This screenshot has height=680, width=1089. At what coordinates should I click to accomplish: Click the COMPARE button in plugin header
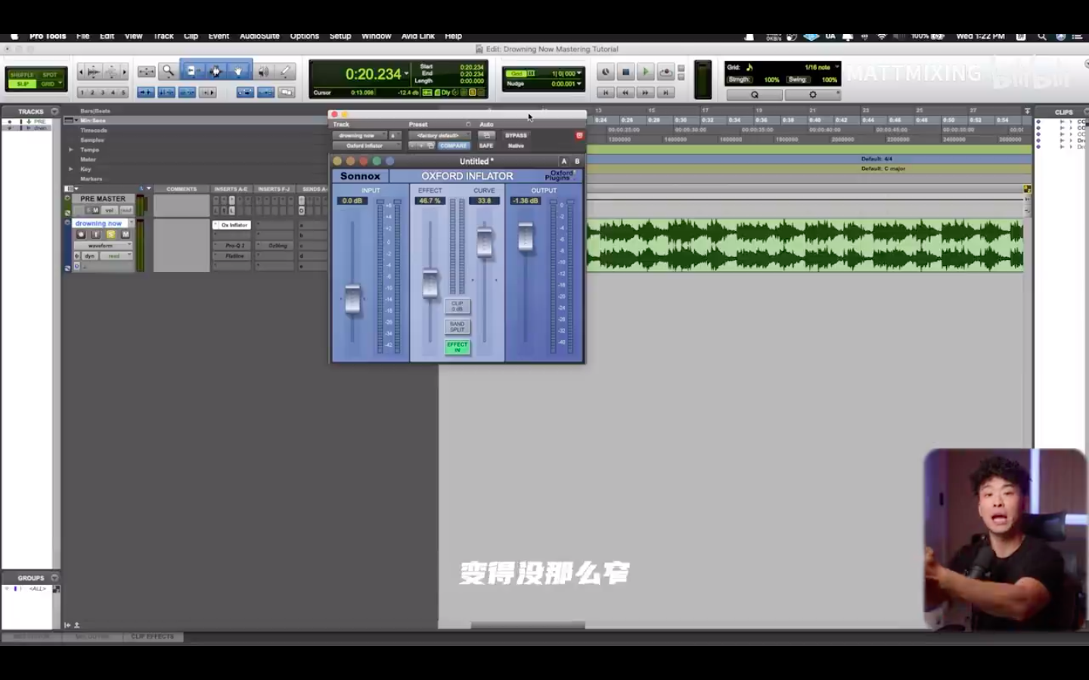tap(454, 146)
